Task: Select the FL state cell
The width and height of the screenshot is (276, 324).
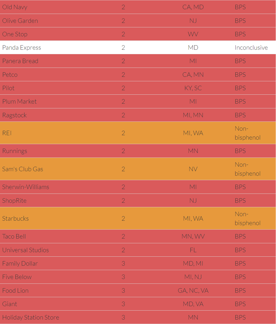Action: click(x=193, y=250)
